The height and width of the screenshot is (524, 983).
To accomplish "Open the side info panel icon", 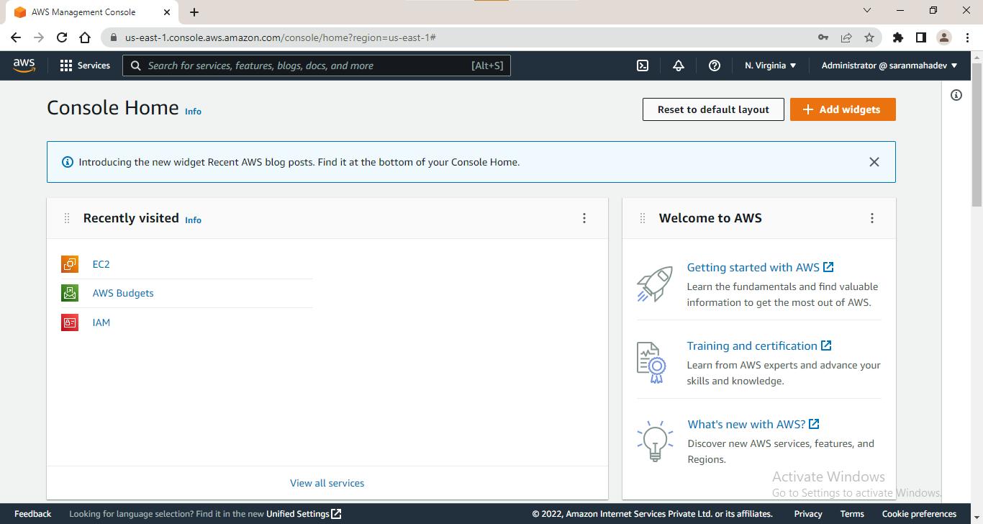I will pos(956,95).
